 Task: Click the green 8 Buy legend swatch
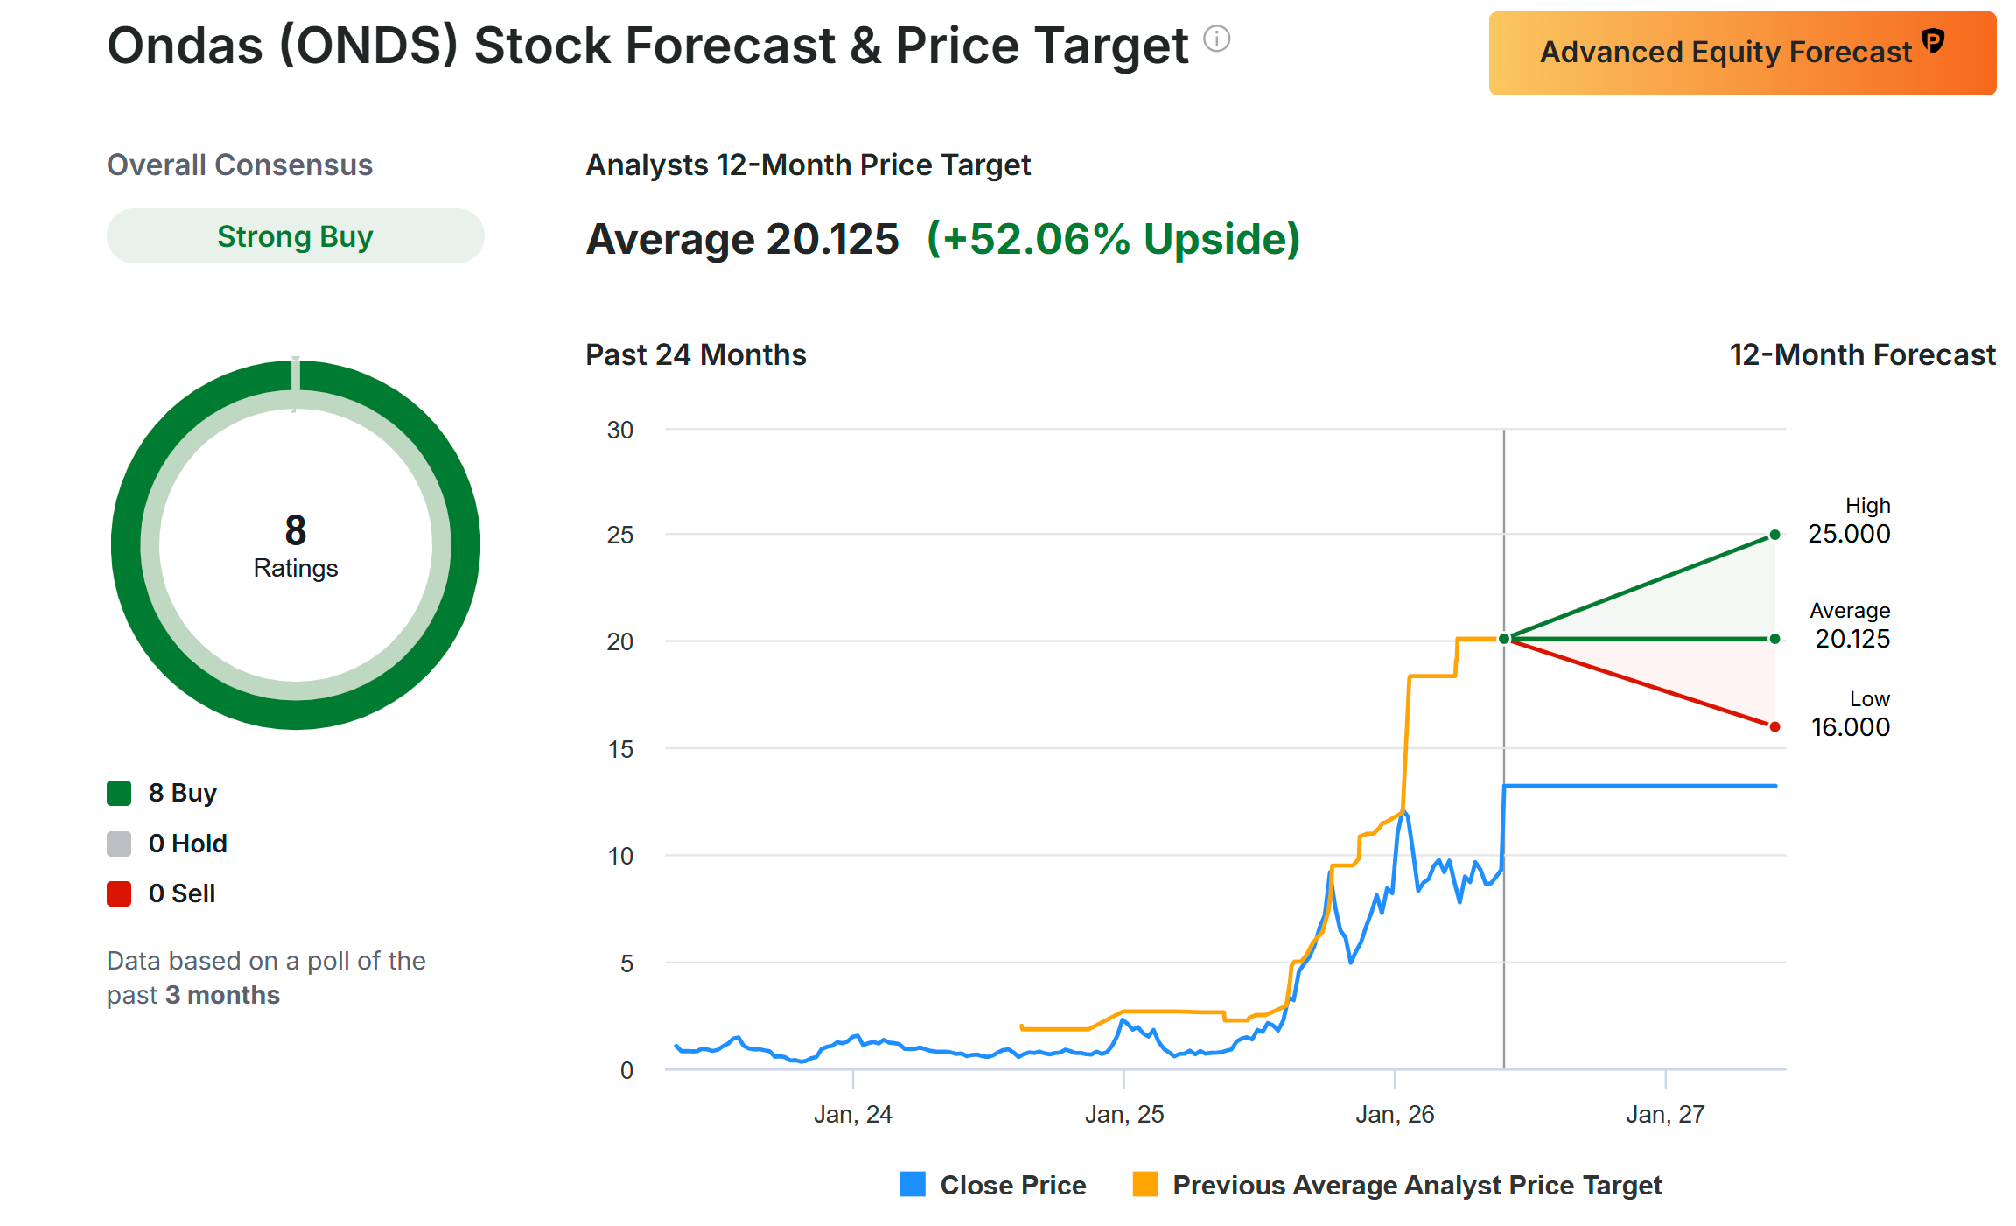pos(119,793)
